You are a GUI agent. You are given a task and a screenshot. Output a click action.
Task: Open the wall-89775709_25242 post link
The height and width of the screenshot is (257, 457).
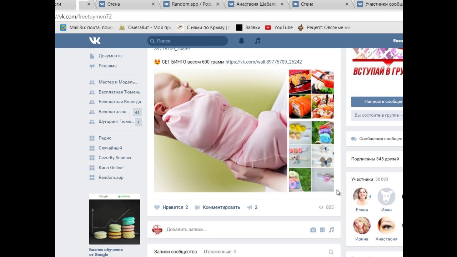coord(263,62)
